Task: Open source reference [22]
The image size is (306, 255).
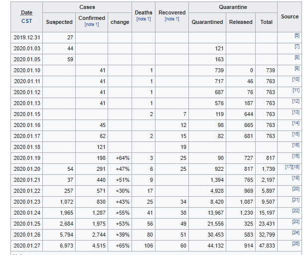Action: [x=296, y=211]
